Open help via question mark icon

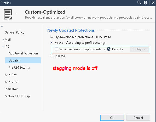146,3
